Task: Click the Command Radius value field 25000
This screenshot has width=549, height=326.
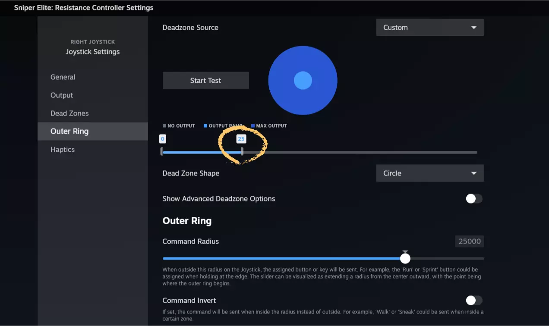Action: click(469, 241)
